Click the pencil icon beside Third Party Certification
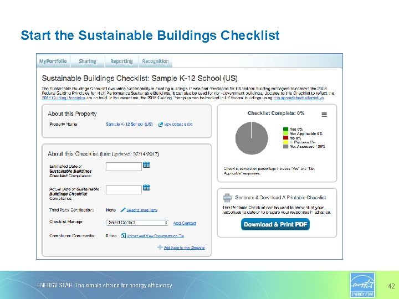 (x=123, y=210)
